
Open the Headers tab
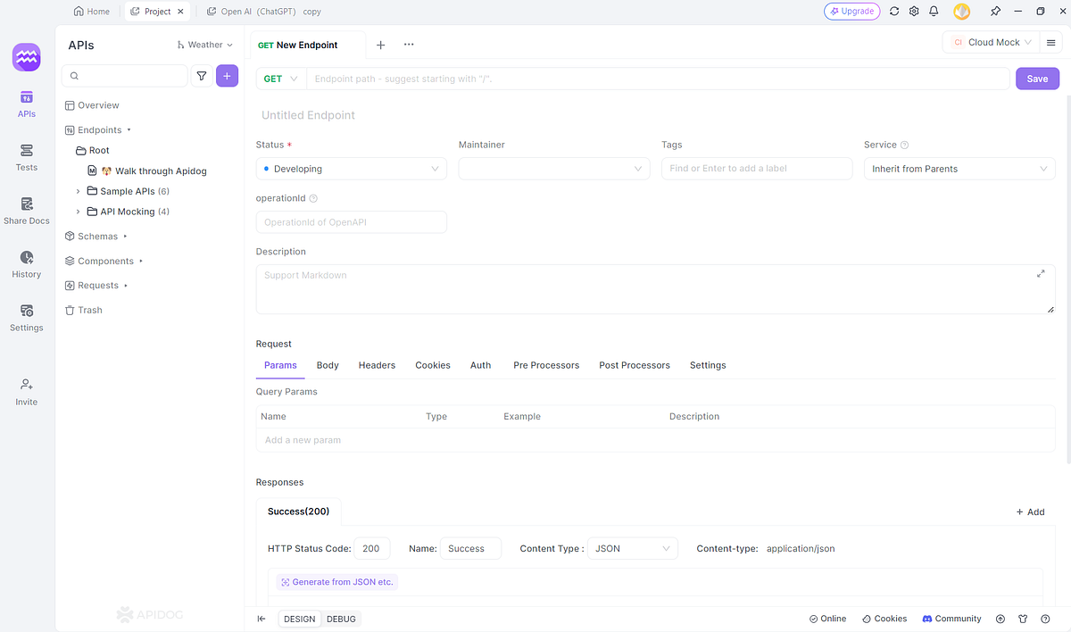376,365
